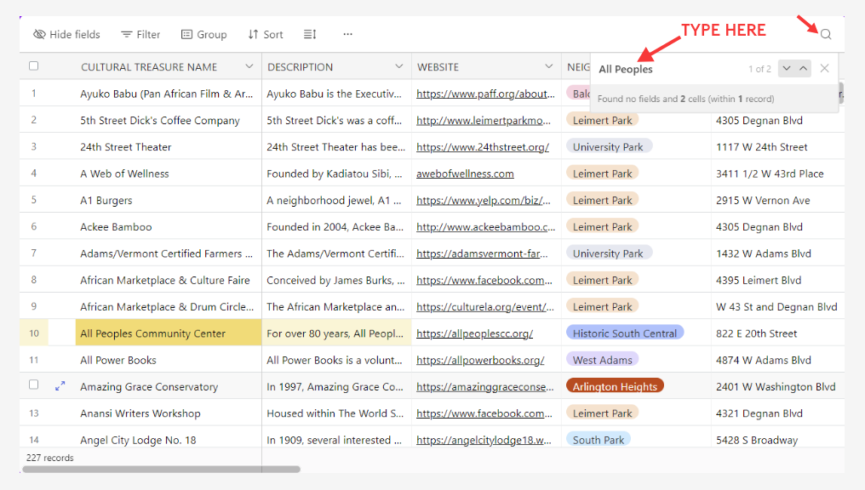This screenshot has height=490, width=865.
Task: Check the Amazing Grace Conservatory row checkbox
Action: (x=34, y=385)
